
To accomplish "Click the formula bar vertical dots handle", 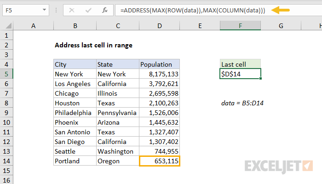I will click(56, 10).
